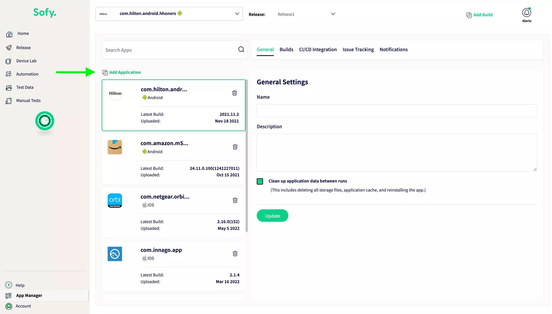Open App Manager icon
This screenshot has width=552, height=314.
(8, 296)
